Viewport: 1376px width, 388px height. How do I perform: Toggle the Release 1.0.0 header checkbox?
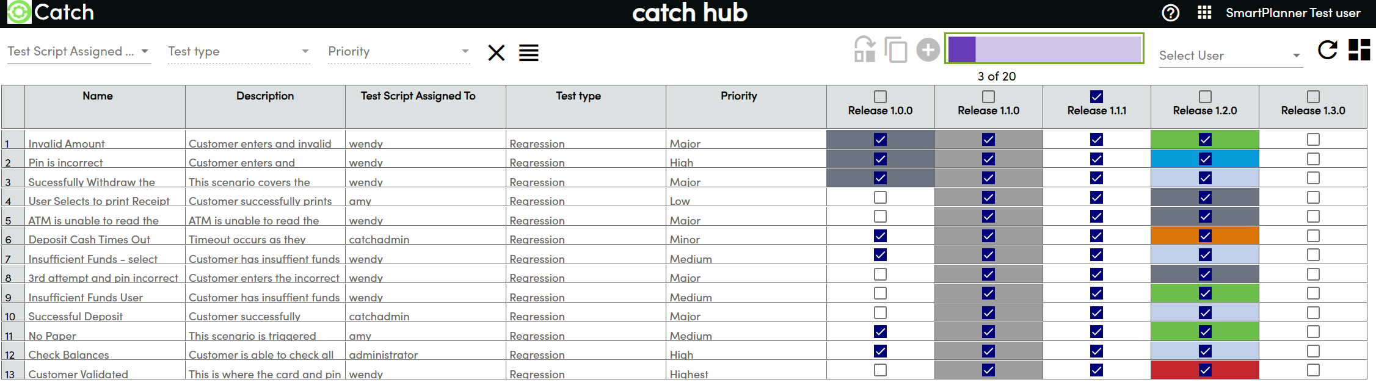point(880,96)
